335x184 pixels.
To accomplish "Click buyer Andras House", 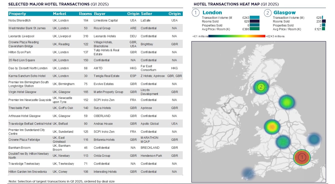I will [103, 124].
